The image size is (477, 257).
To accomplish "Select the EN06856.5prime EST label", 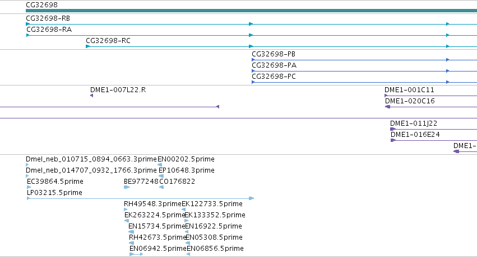I will [x=215, y=249].
